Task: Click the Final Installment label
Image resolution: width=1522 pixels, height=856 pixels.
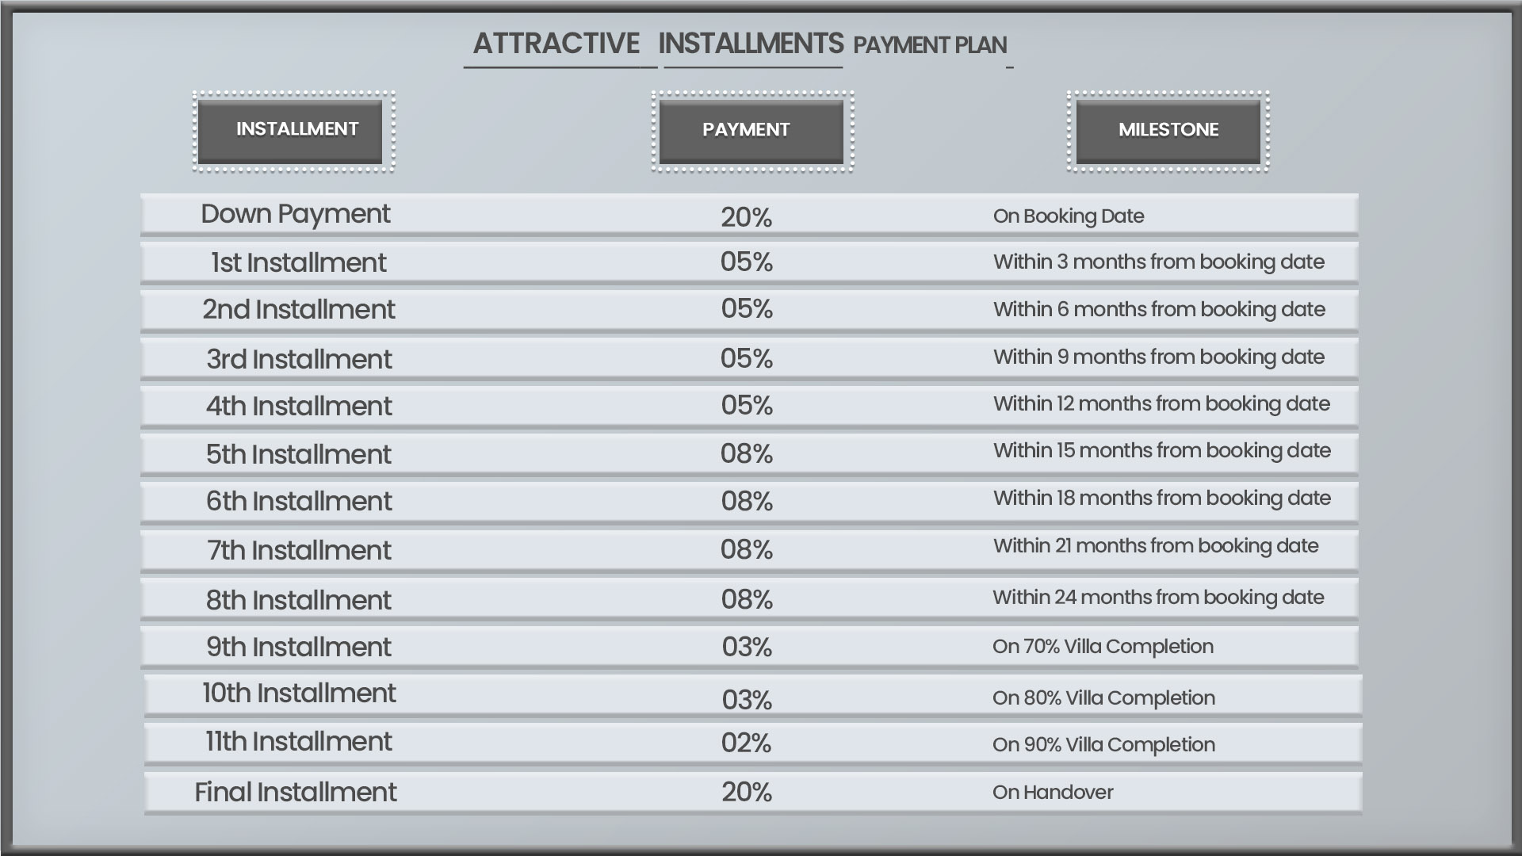Action: coord(296,792)
